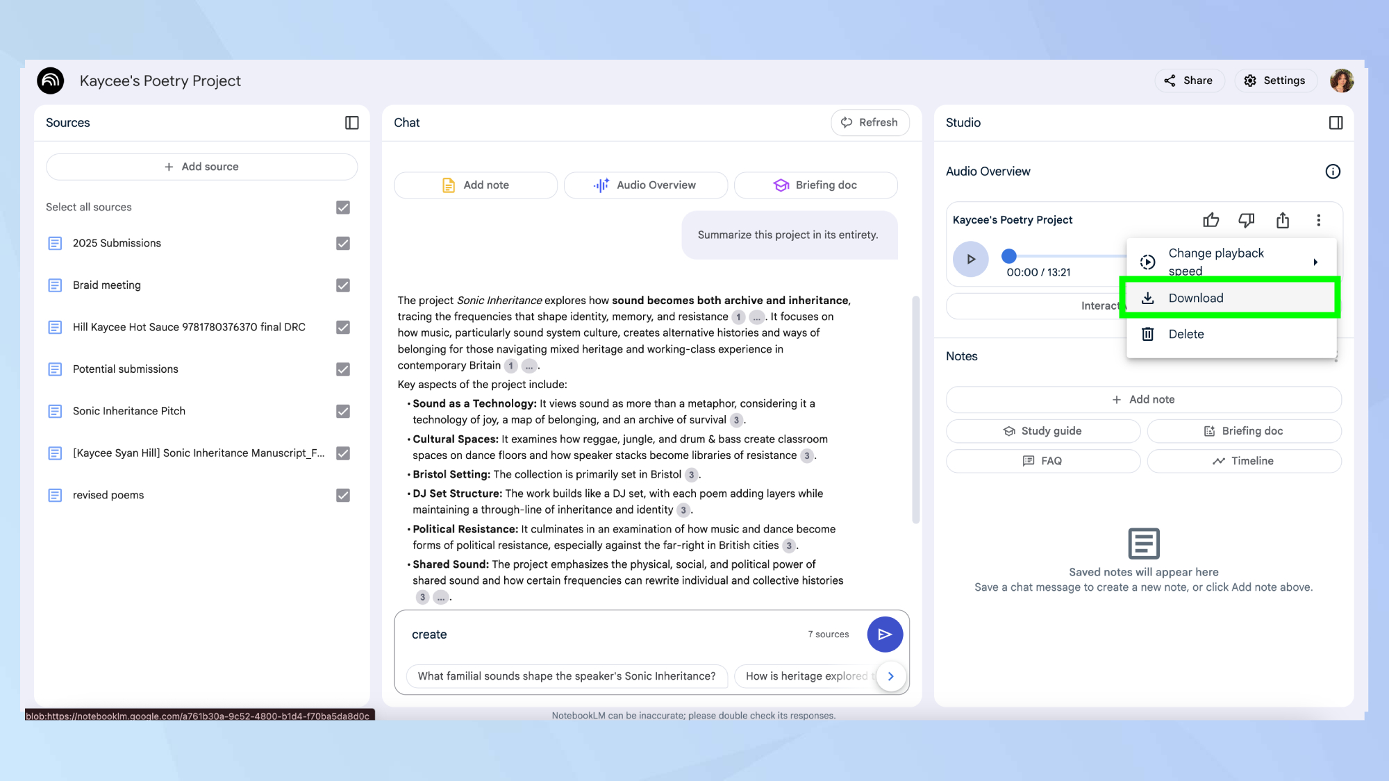Screen dimensions: 1389x781
Task: Click the Add source button
Action: pos(201,167)
